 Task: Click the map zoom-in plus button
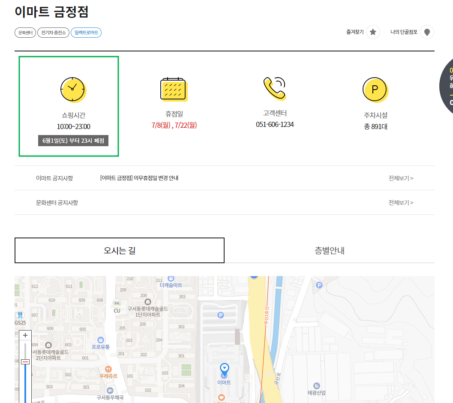pyautogui.click(x=25, y=335)
